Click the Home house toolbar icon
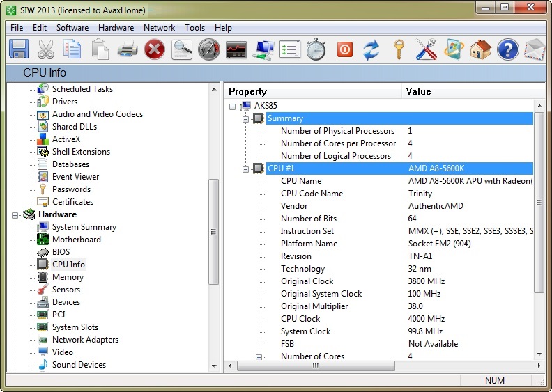 pyautogui.click(x=480, y=49)
